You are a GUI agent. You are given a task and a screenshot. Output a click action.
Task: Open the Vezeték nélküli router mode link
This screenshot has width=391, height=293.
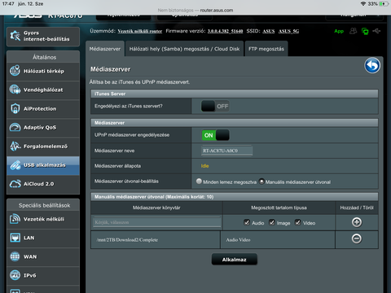[140, 31]
